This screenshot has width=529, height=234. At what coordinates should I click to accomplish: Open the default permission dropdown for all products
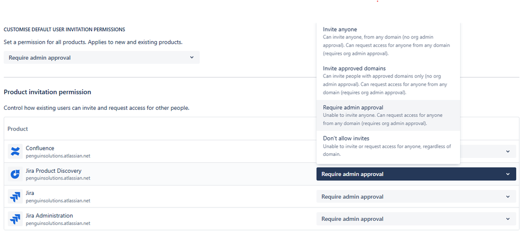point(102,58)
